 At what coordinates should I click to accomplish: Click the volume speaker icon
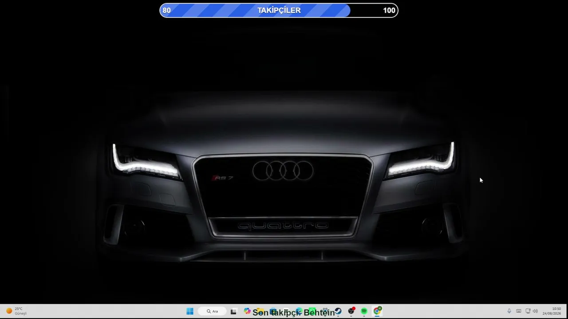point(535,311)
